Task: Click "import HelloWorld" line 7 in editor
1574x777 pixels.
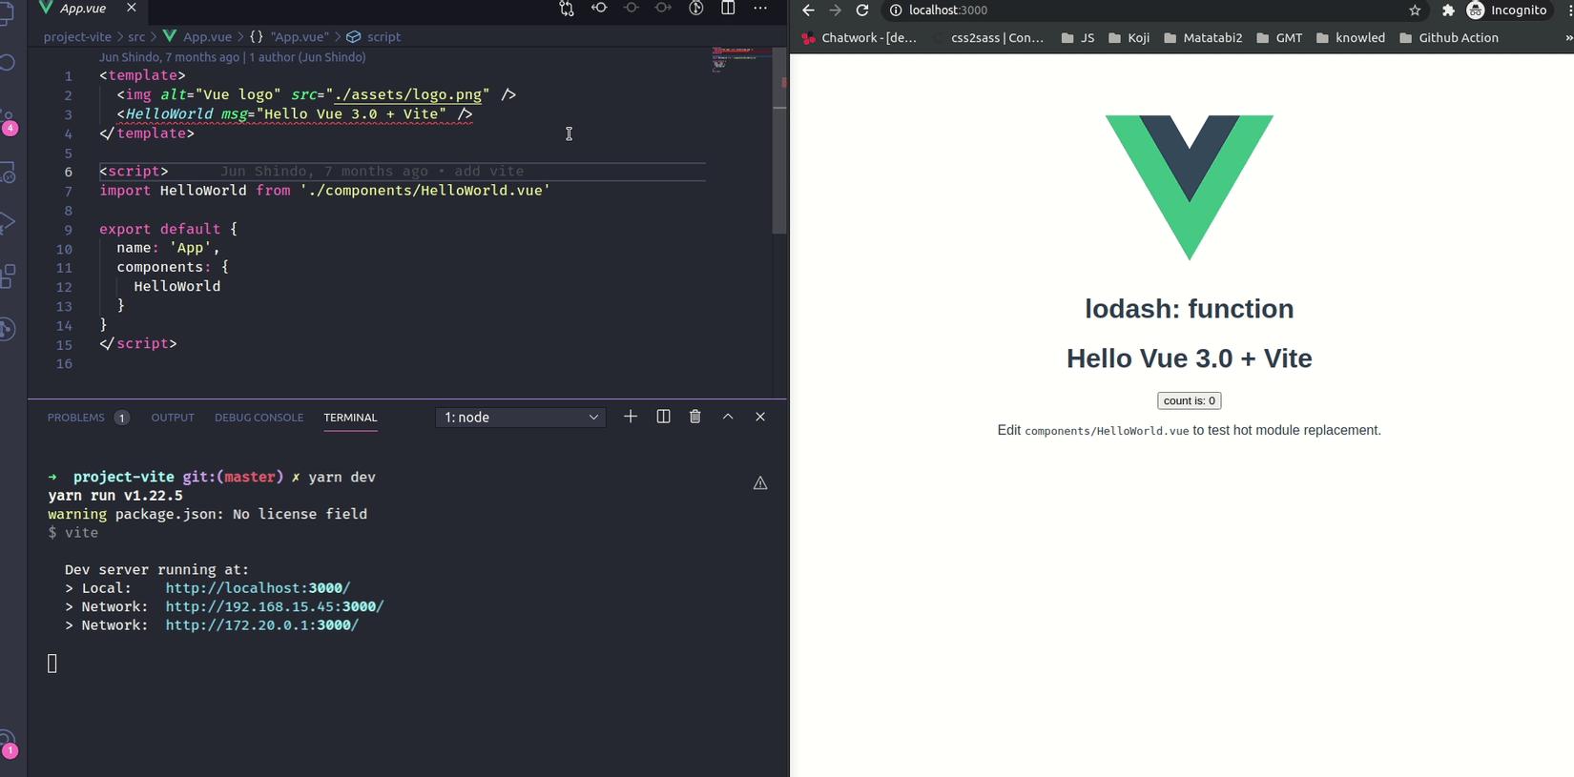Action: point(325,191)
